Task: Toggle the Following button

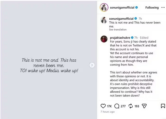Action: [x=152, y=7]
